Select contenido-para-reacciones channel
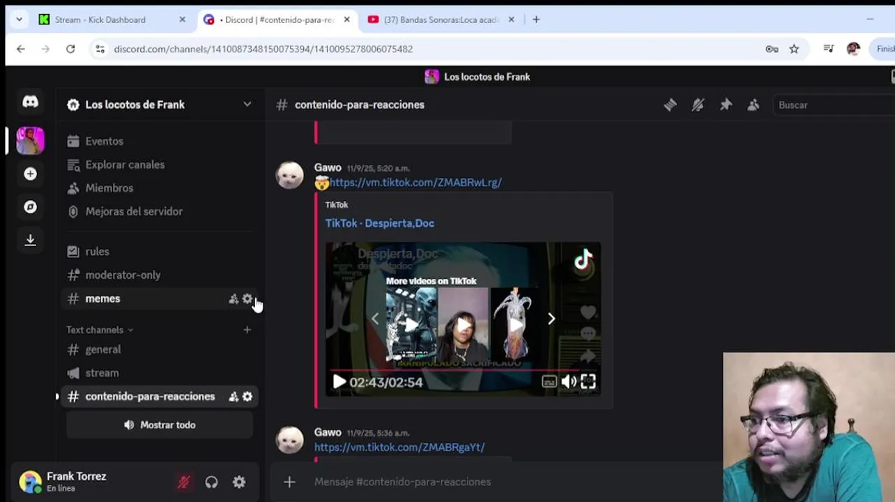895x502 pixels. click(150, 396)
